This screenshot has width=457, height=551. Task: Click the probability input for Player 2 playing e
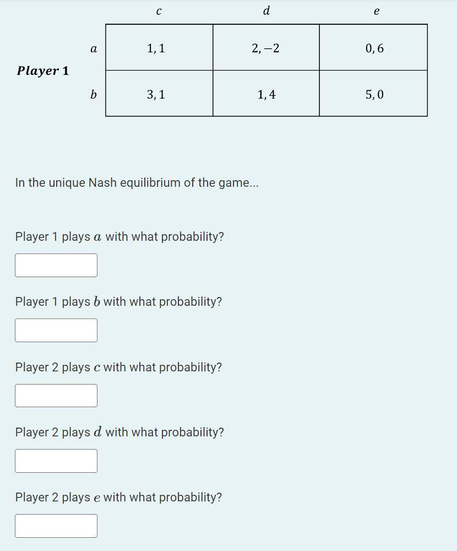click(56, 525)
